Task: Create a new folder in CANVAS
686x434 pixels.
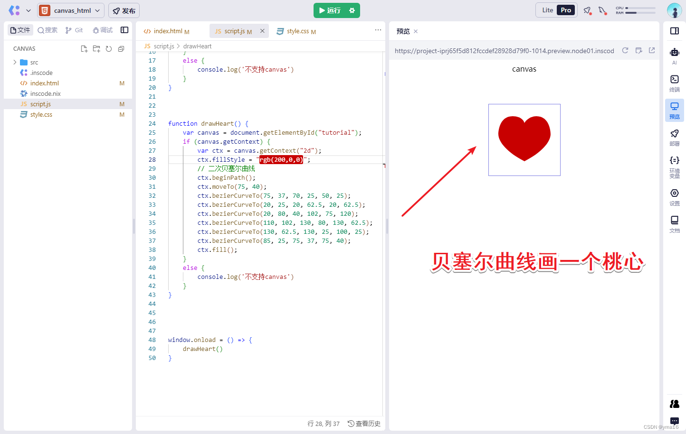Action: coord(96,49)
